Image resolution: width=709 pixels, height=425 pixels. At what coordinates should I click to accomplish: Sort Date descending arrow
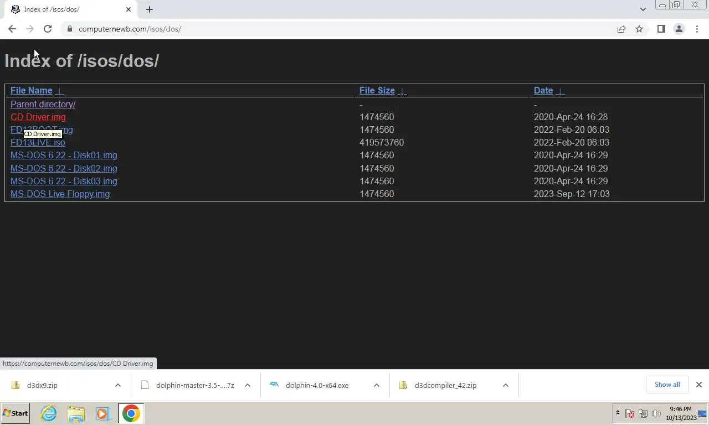pyautogui.click(x=560, y=91)
